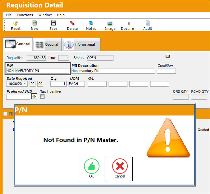
Task: Open the Help menu
Action: [61, 15]
